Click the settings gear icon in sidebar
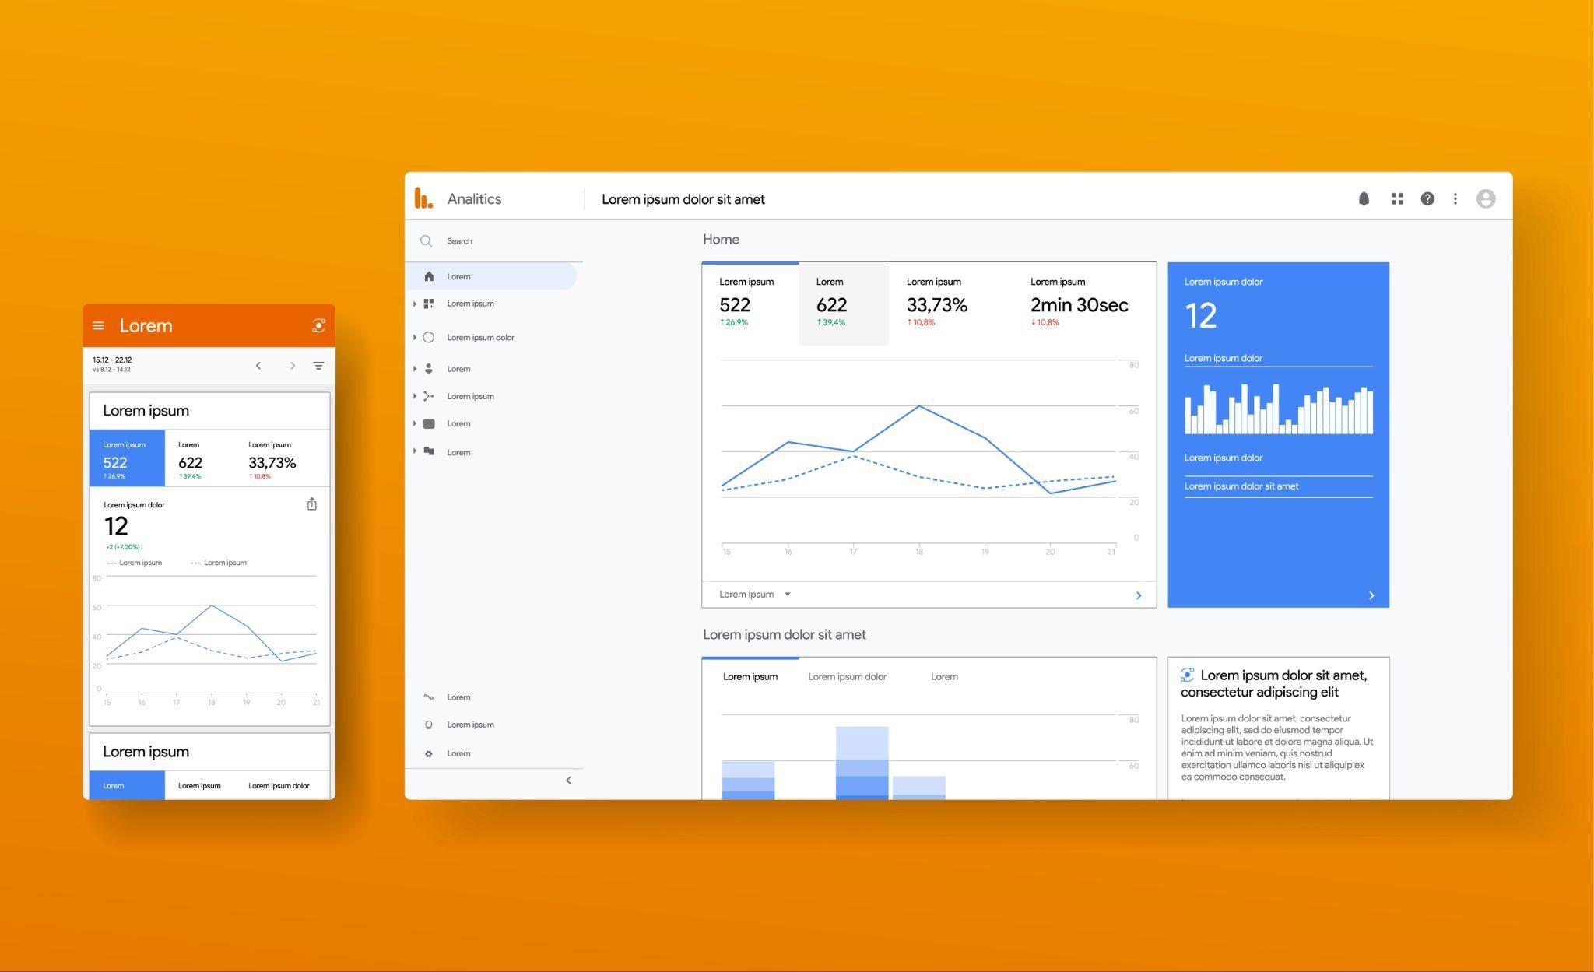Screen dimensions: 1594x972 click(428, 753)
